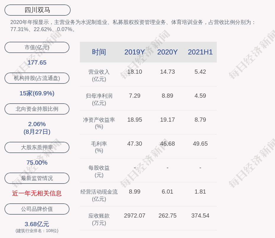
Task: Click the 营业收入(亿元) row label
Action: (x=99, y=75)
